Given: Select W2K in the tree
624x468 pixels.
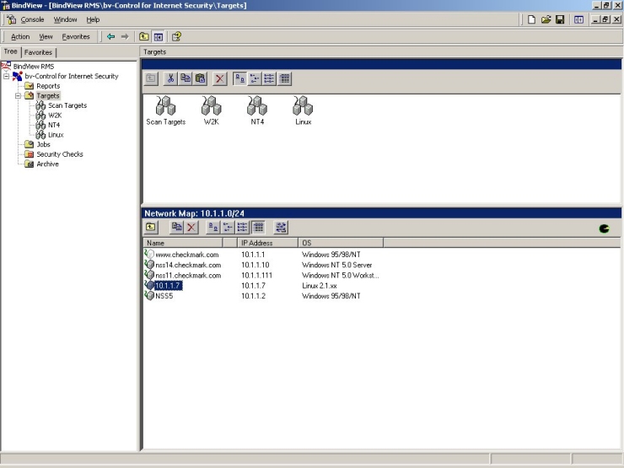Looking at the screenshot, I should point(55,116).
